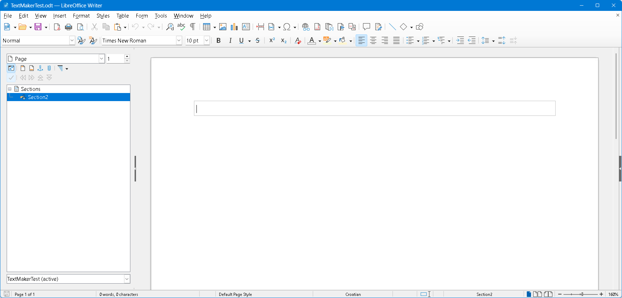Open the Format menu

tap(81, 16)
